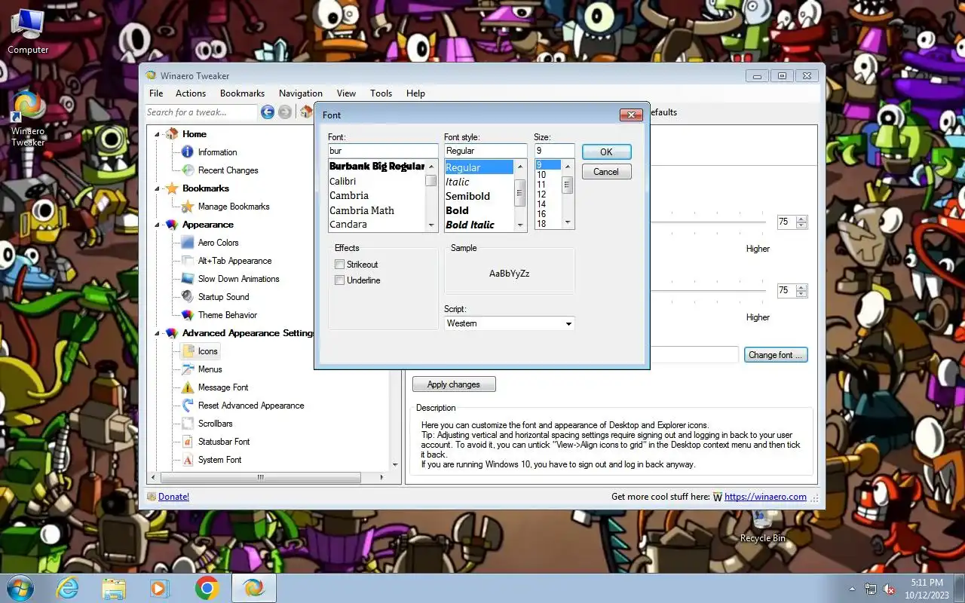Screen dimensions: 965x603
Task: Click the Appearance category icon
Action: 172,225
